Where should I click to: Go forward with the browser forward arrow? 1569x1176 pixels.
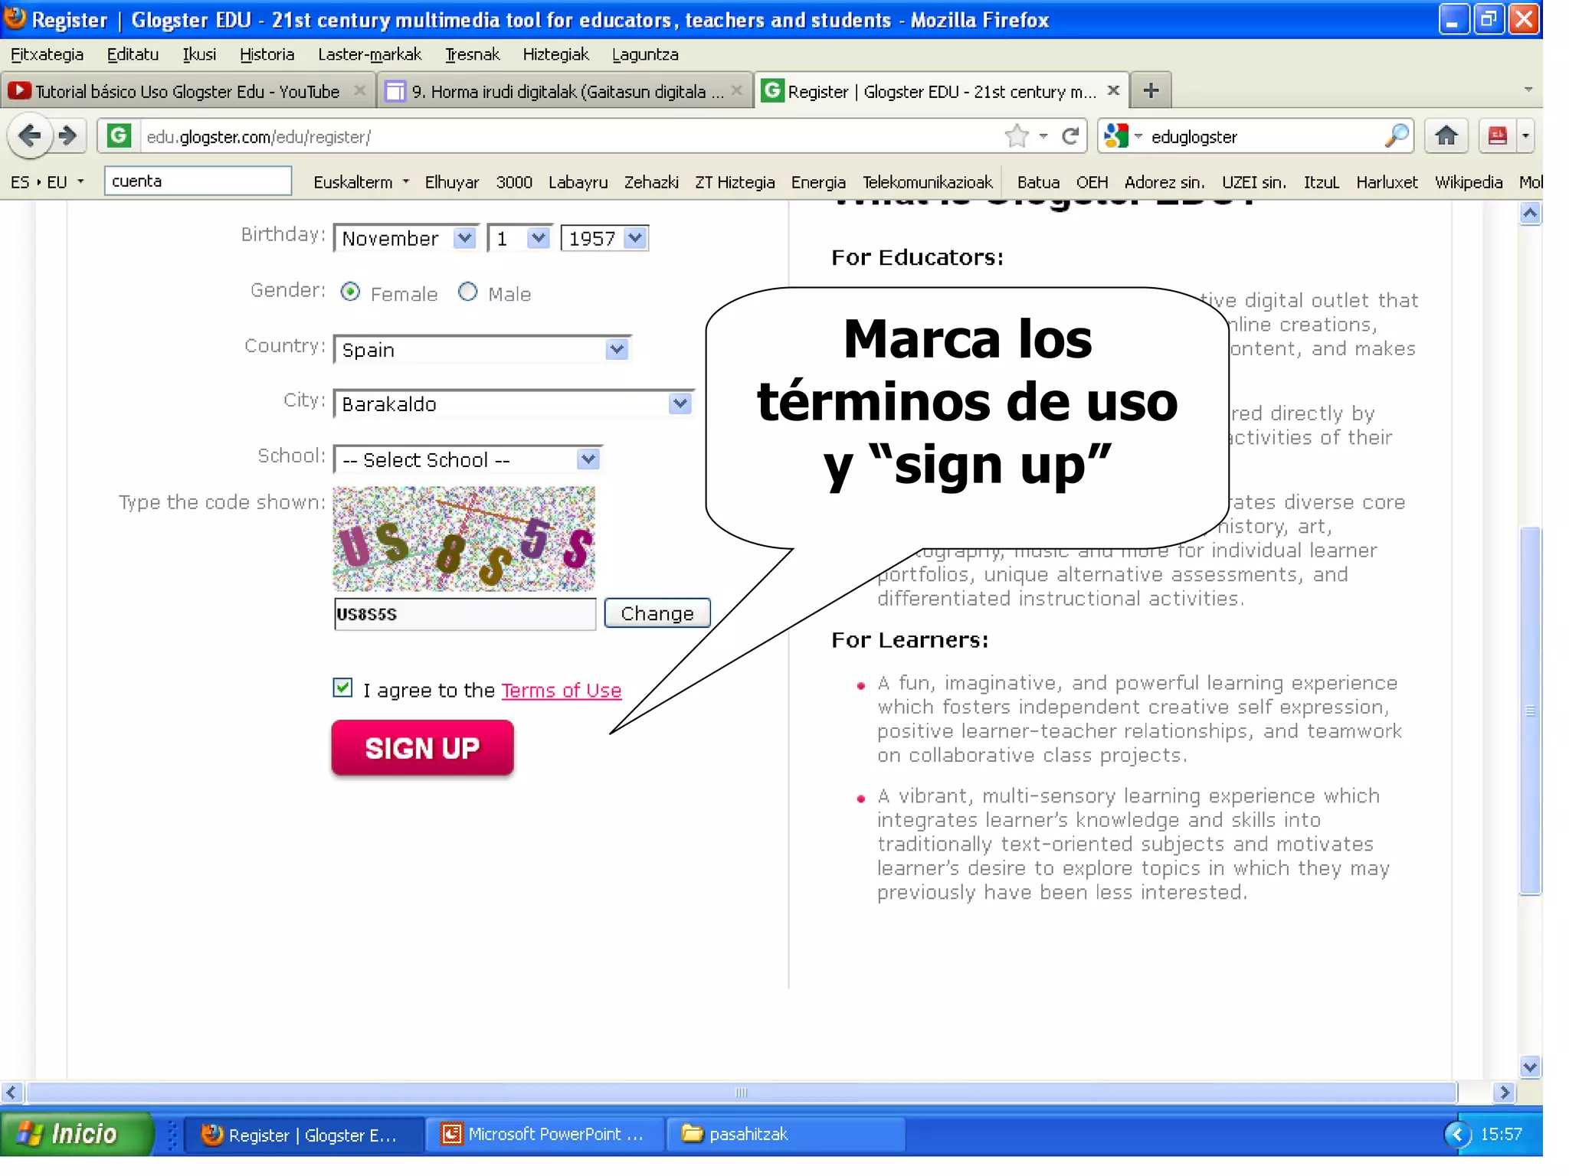[68, 136]
